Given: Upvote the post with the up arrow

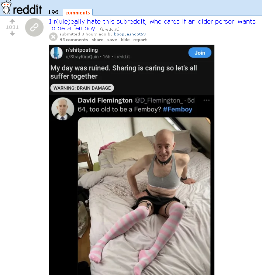Looking at the screenshot, I should click(12, 21).
